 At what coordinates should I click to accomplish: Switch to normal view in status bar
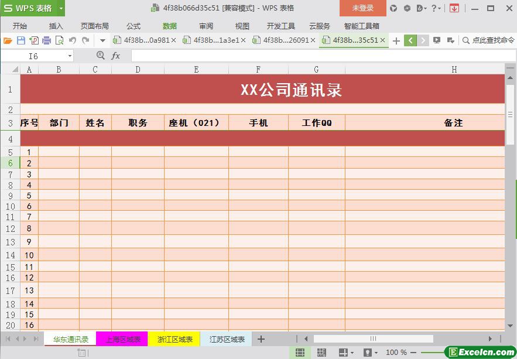tap(300, 353)
